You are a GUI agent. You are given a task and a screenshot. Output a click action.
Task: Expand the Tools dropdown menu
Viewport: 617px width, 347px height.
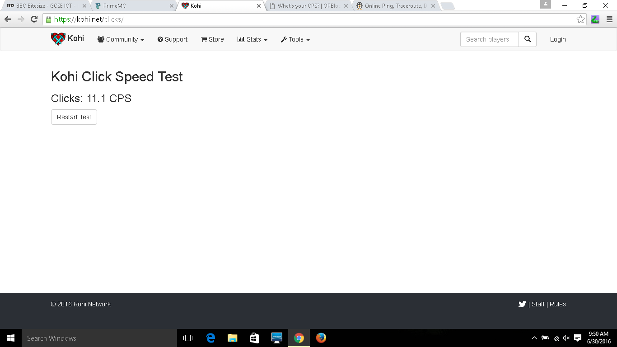coord(295,40)
